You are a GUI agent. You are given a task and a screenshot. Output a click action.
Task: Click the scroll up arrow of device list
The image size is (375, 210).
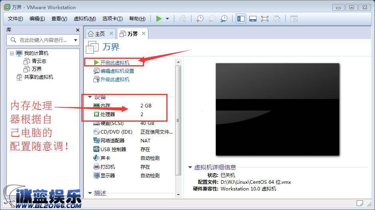point(178,62)
